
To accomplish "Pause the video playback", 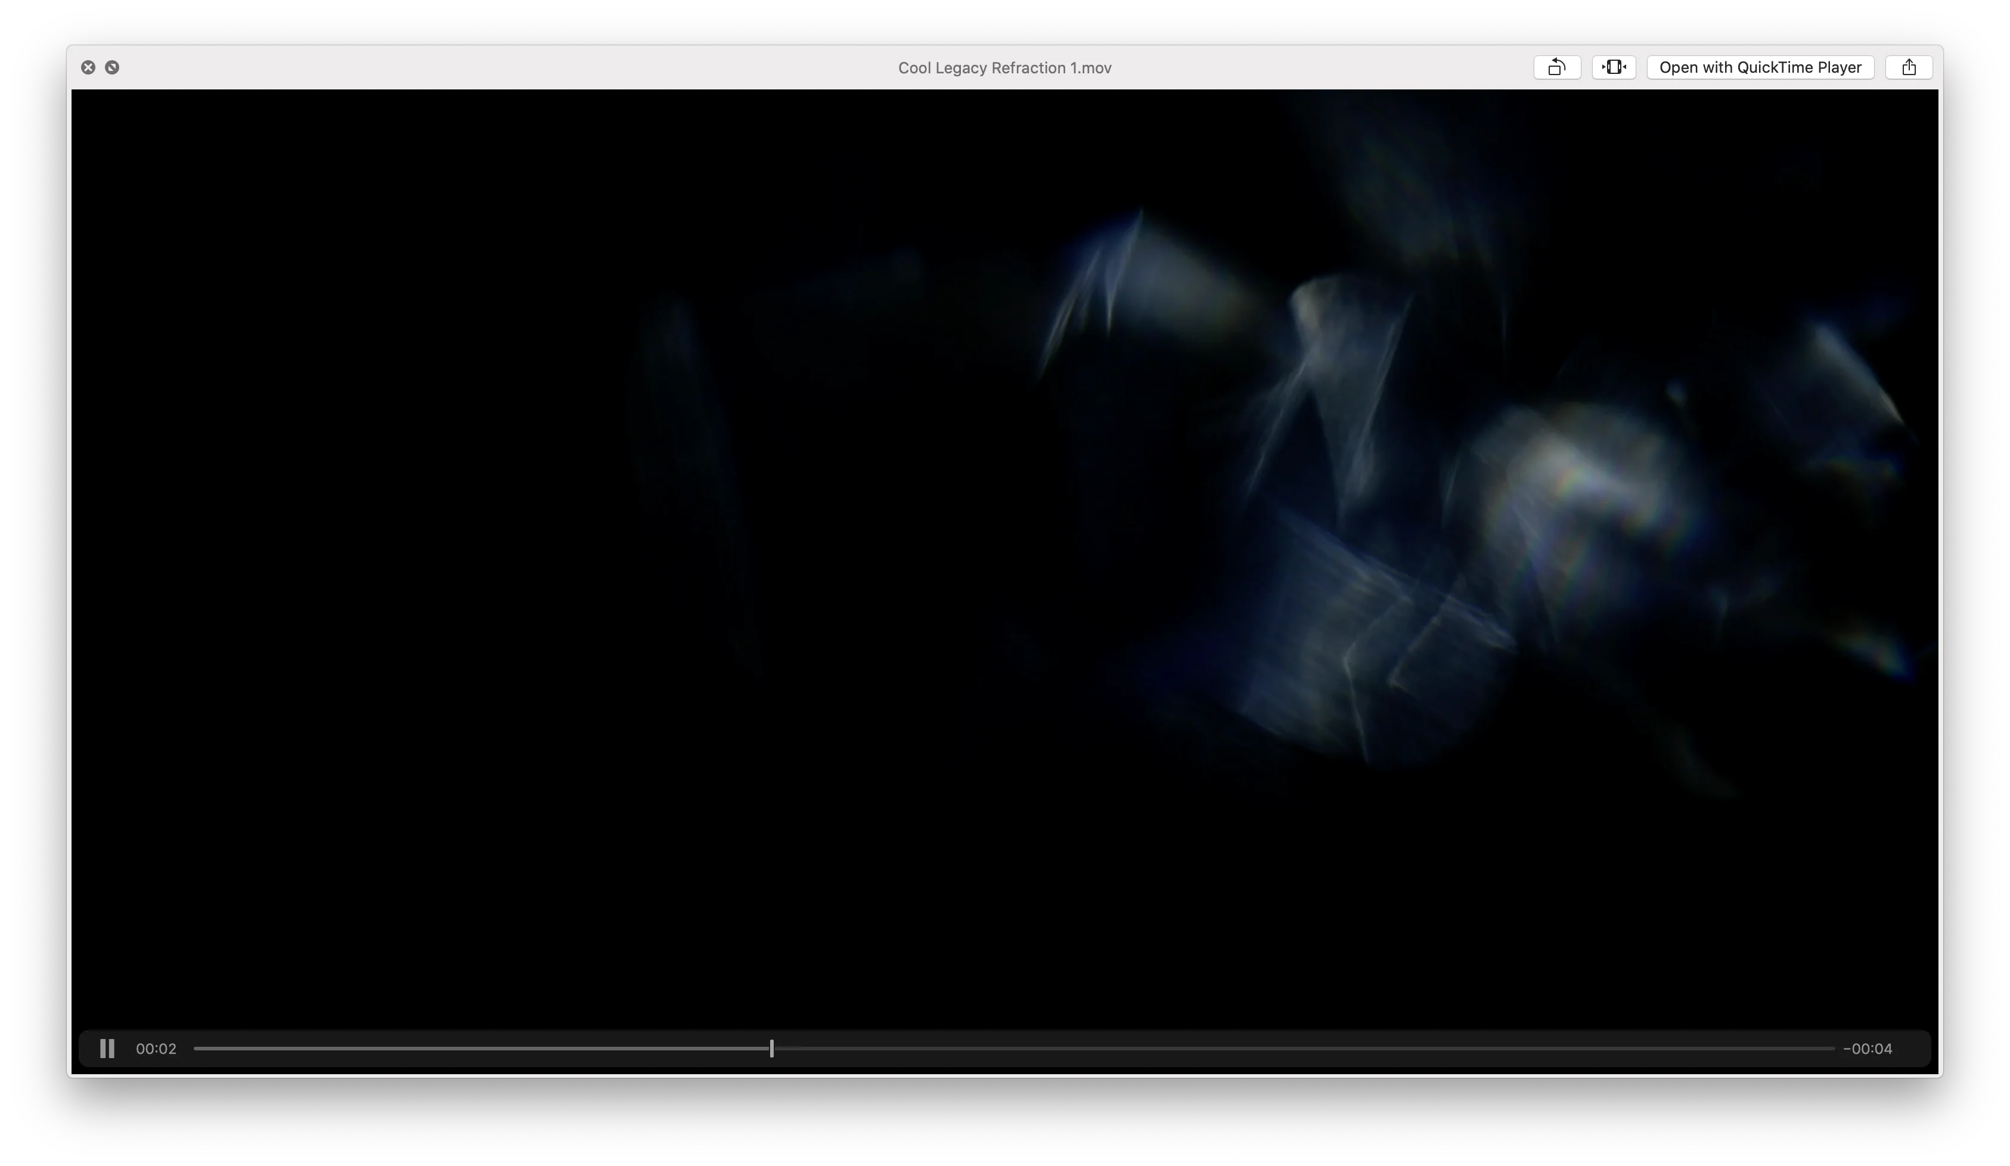I will coord(107,1049).
